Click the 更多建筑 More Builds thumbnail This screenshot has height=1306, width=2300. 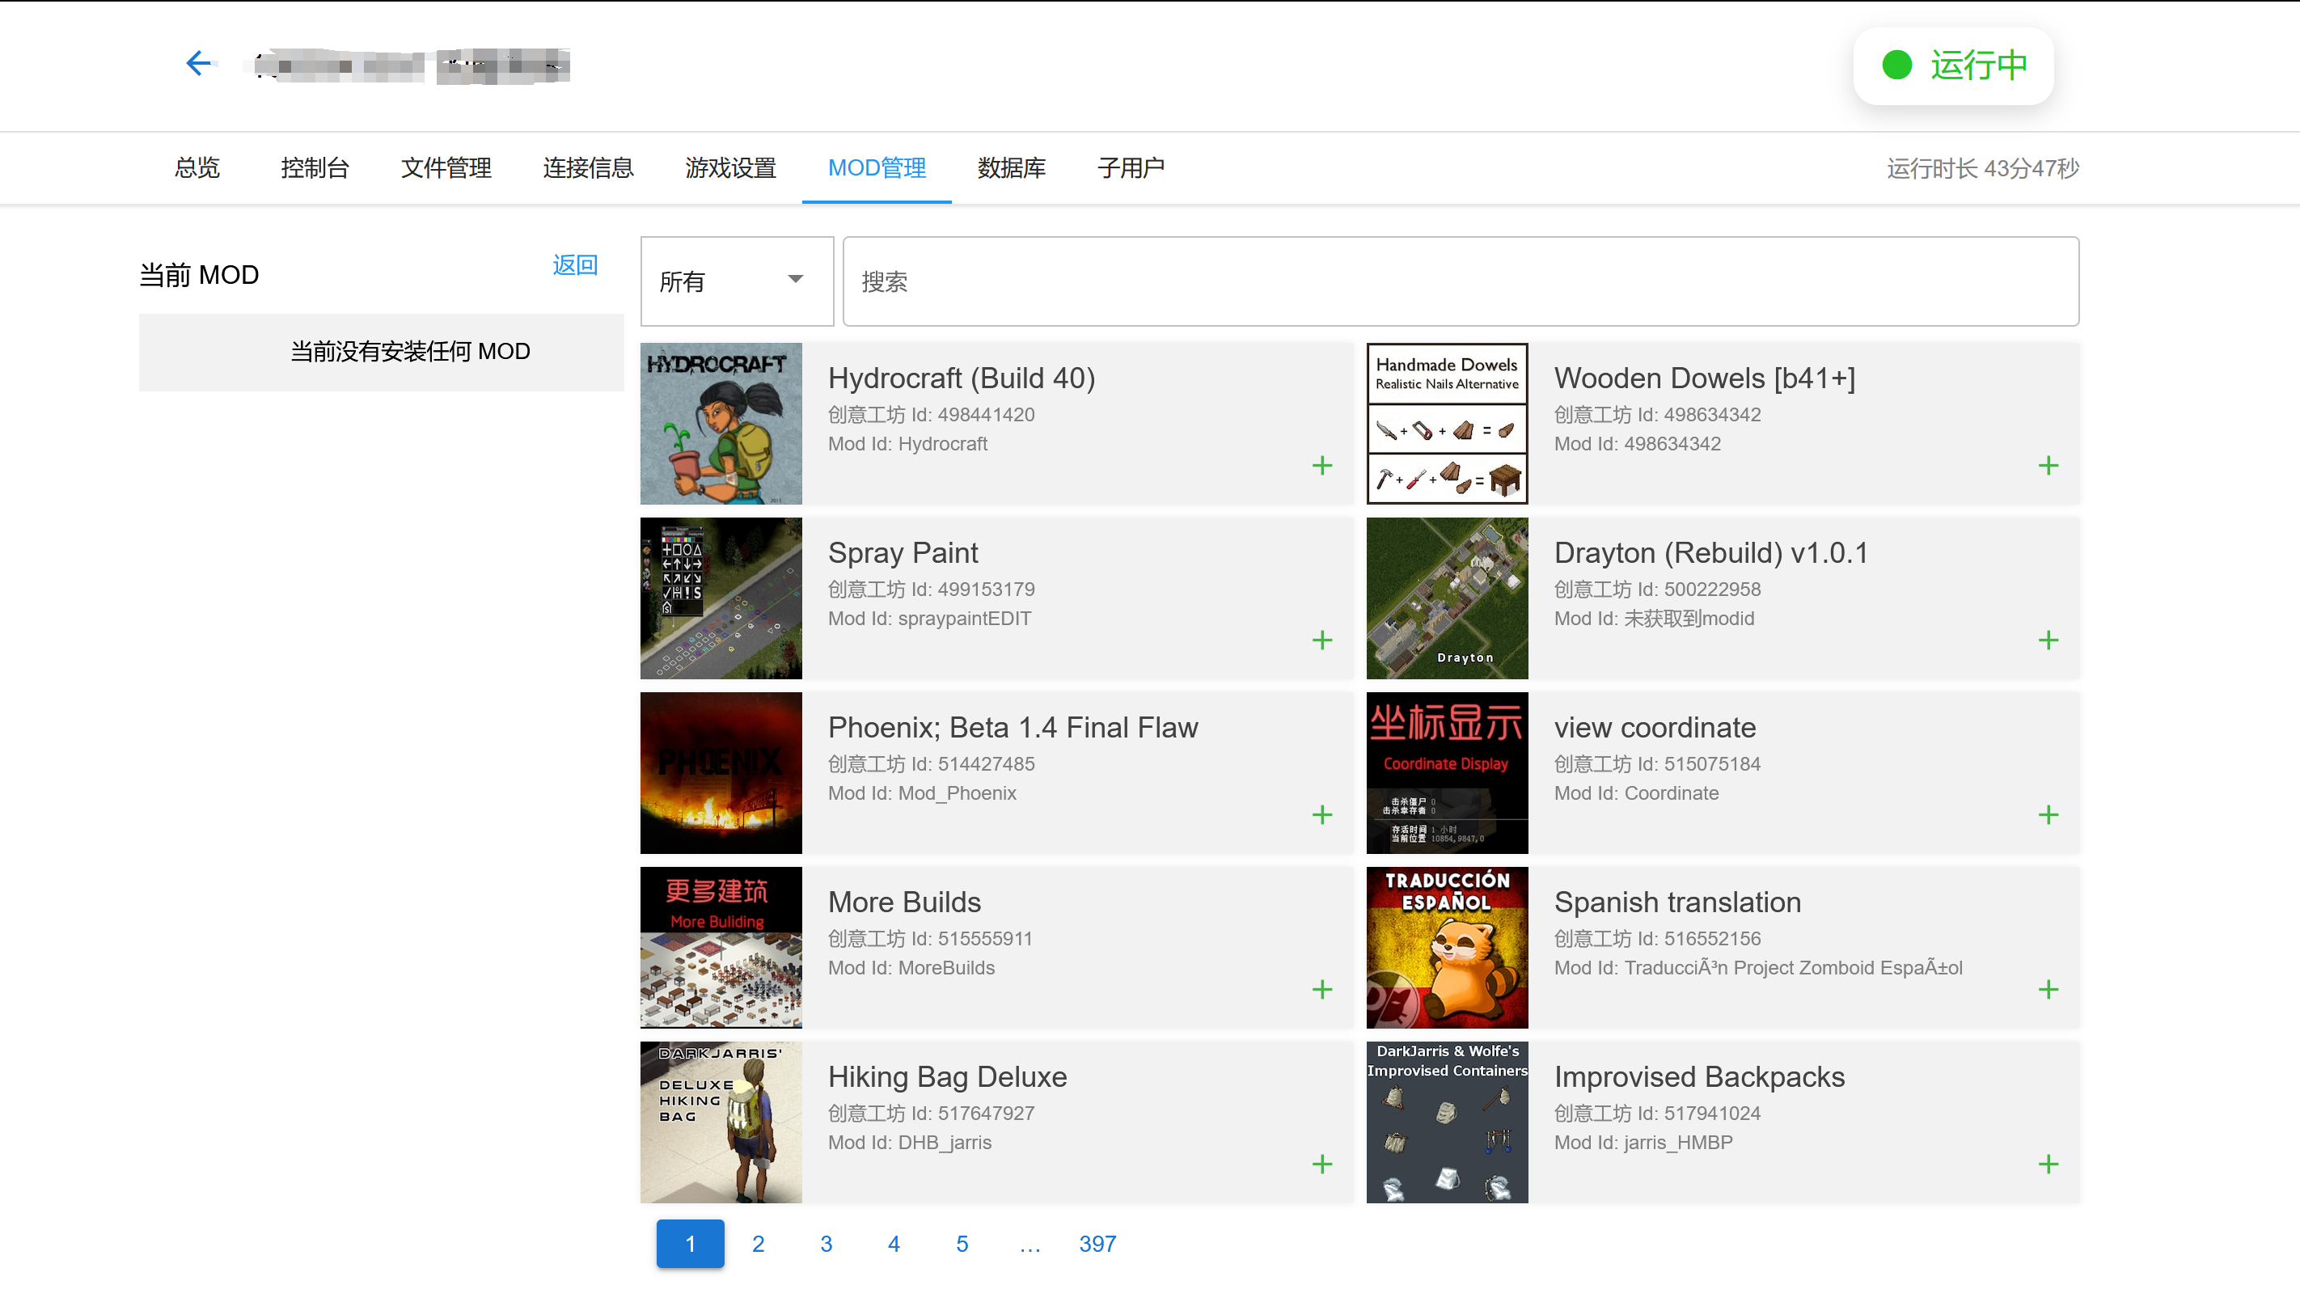721,947
